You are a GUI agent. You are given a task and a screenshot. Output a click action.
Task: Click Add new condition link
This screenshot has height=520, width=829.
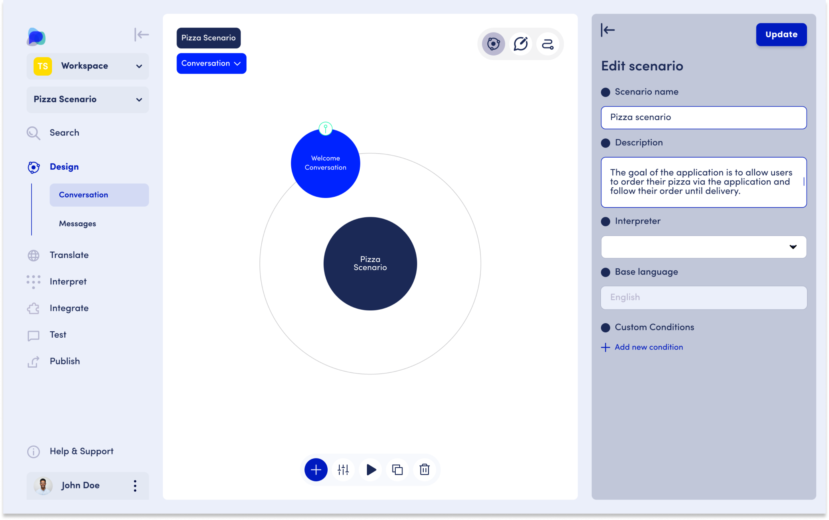tap(649, 347)
